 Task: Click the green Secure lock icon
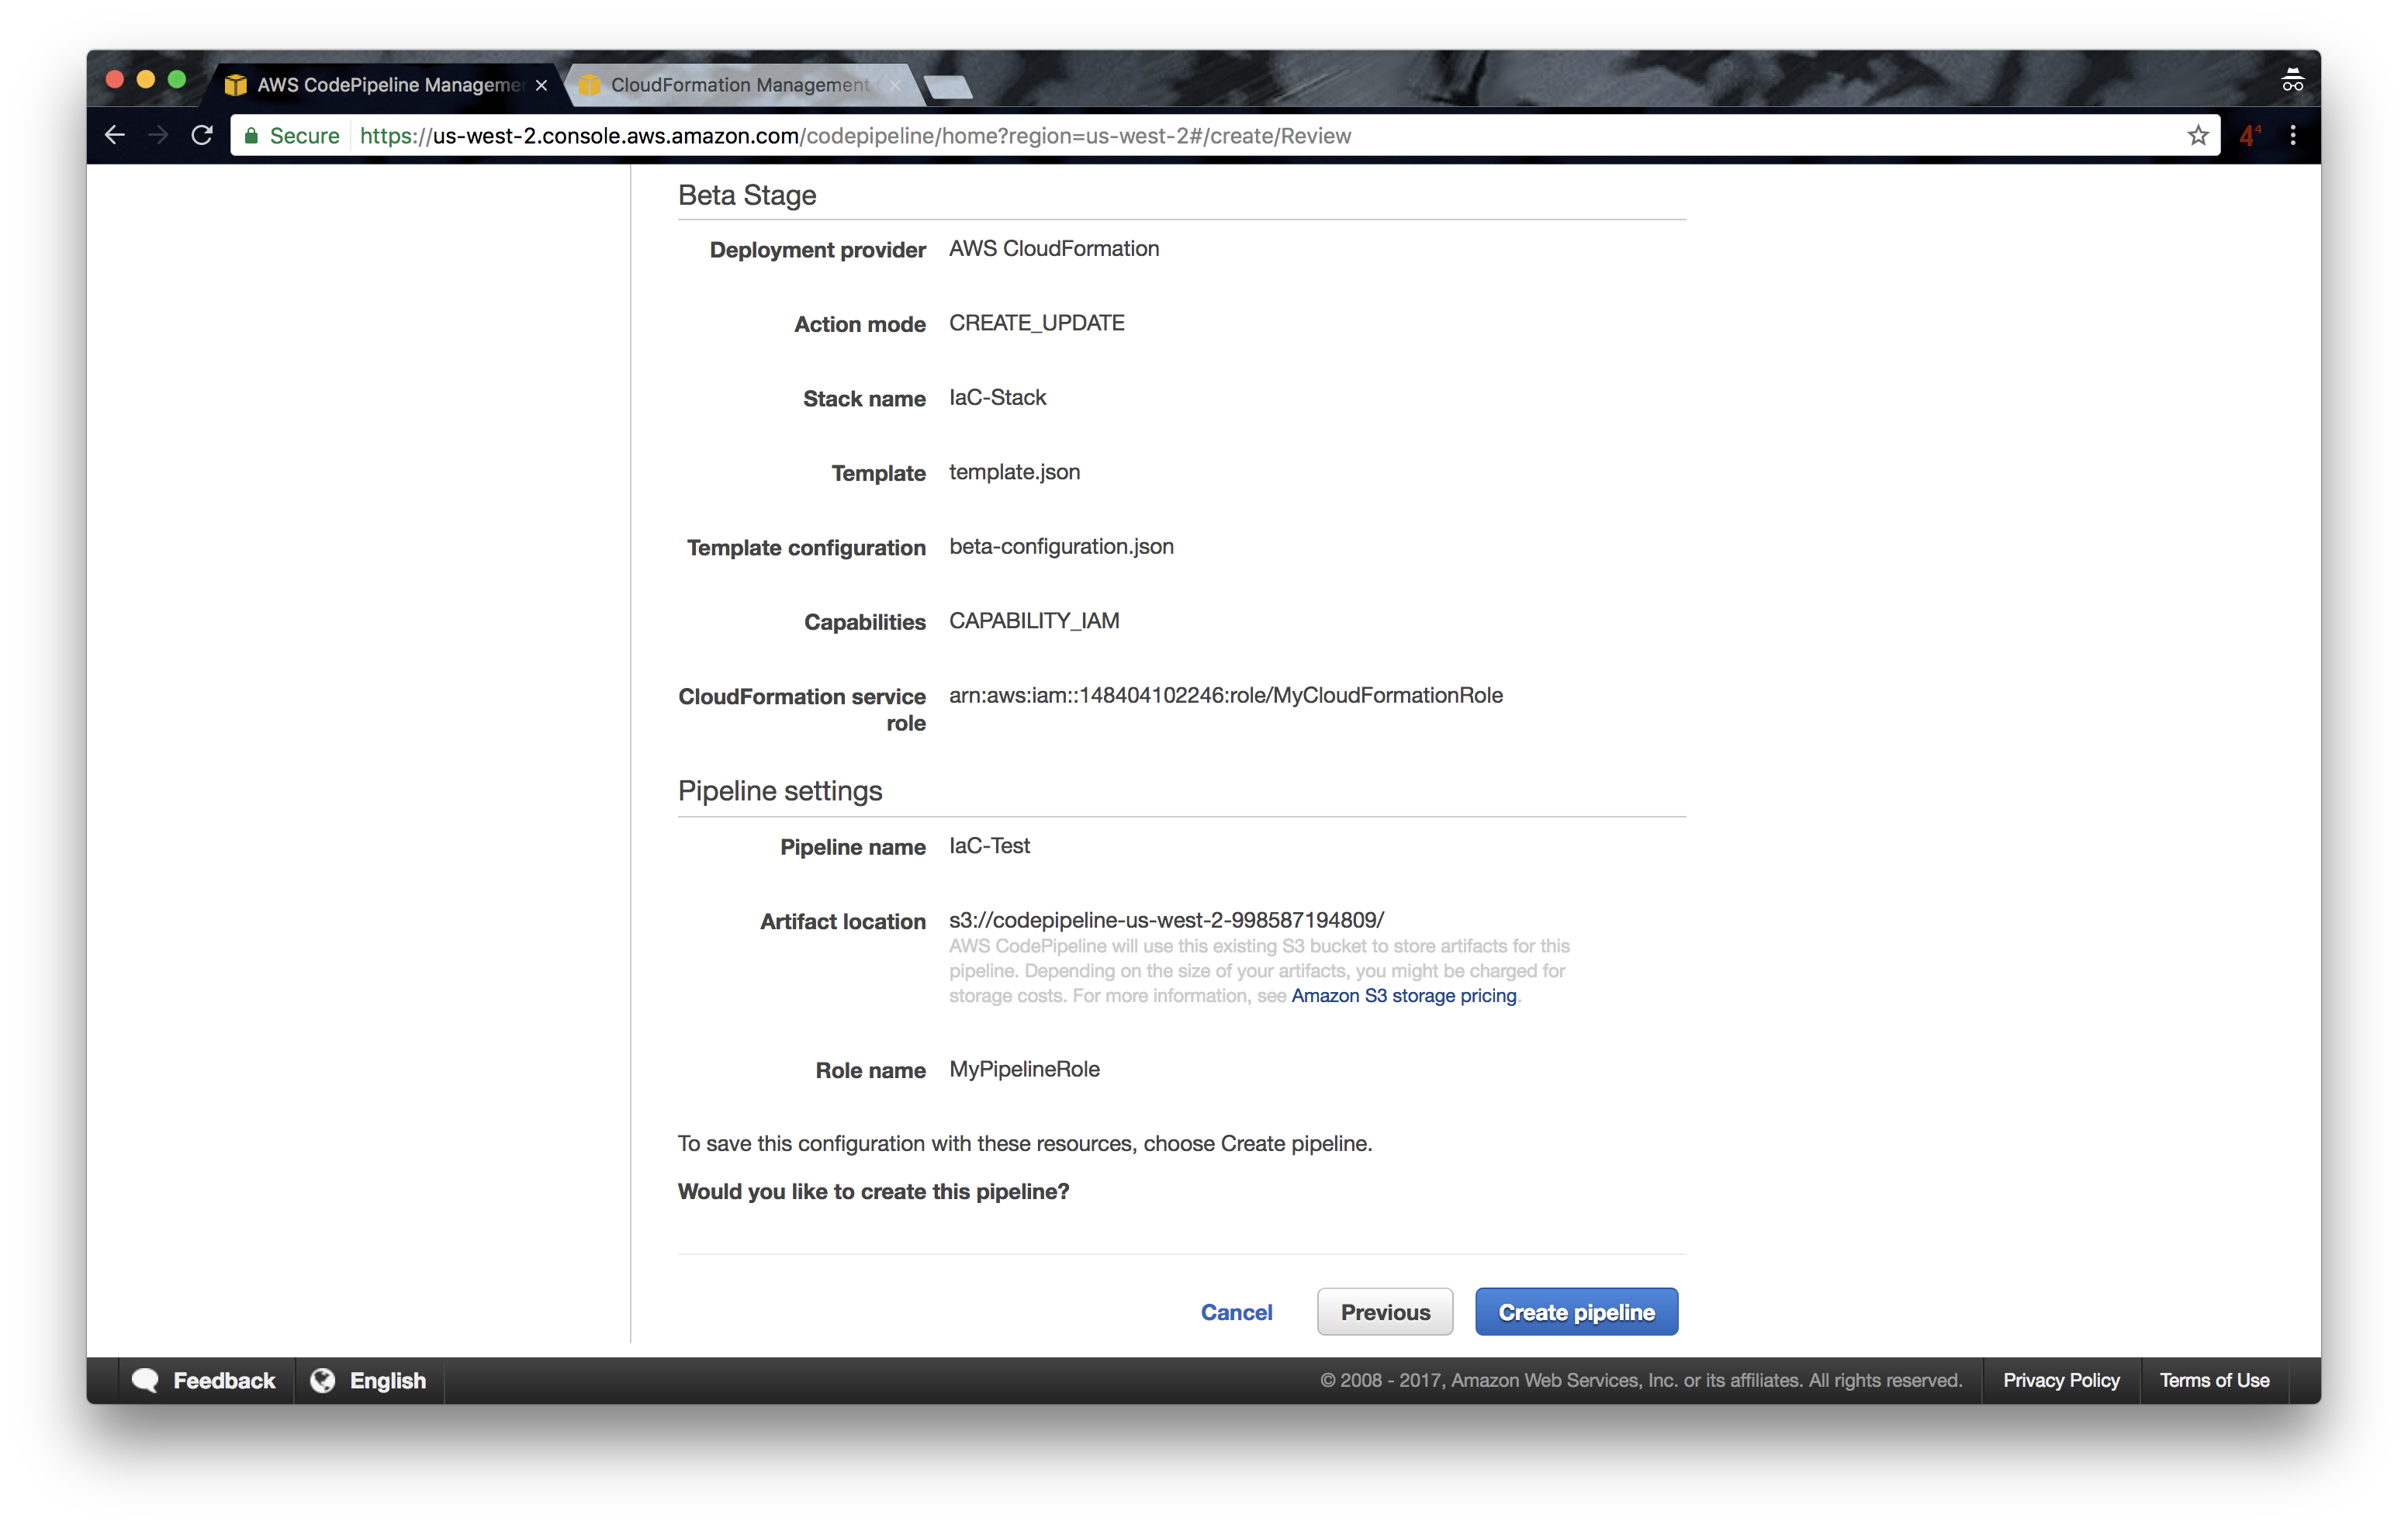click(x=252, y=135)
